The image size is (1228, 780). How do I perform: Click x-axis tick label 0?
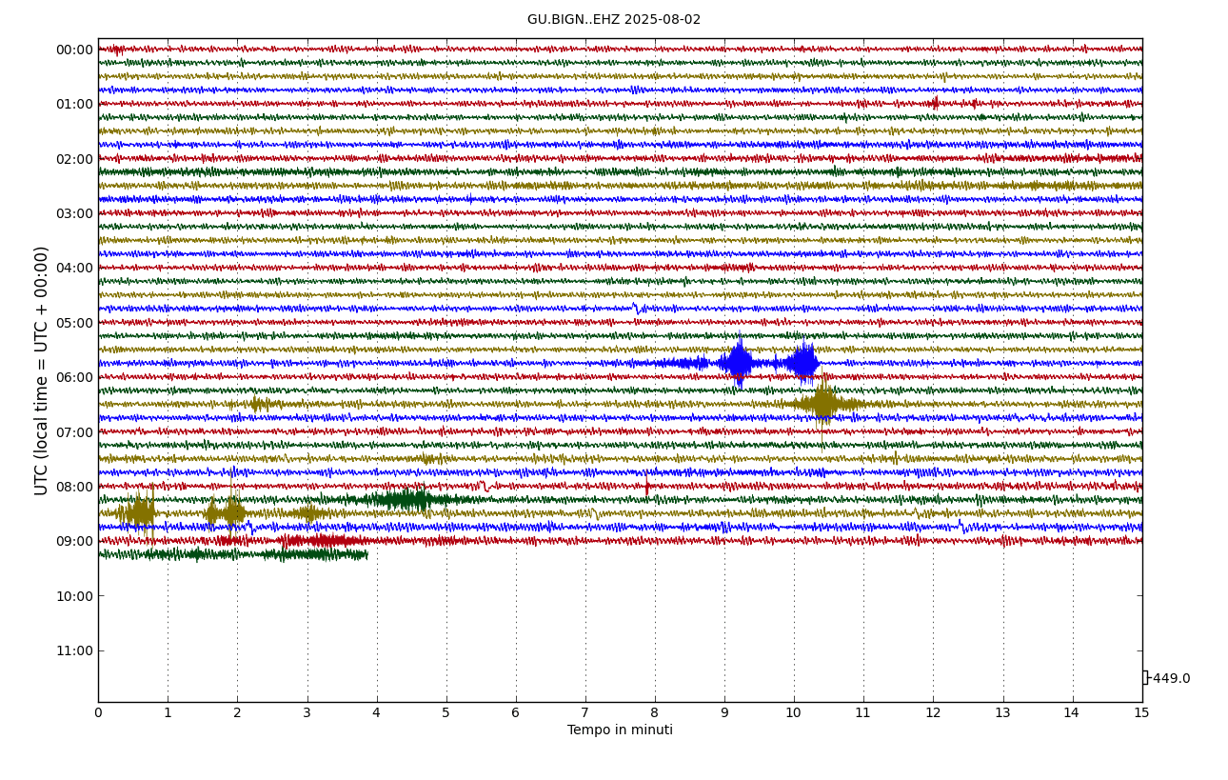[98, 713]
